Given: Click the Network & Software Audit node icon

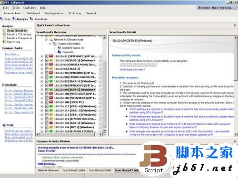Looking at the screenshot, I should [x=51, y=39].
